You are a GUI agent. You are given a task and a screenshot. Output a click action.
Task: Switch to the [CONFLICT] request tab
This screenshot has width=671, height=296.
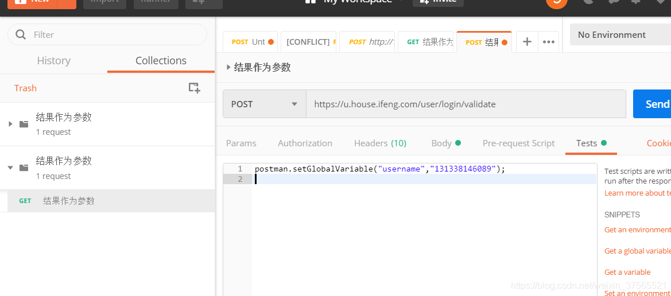pyautogui.click(x=309, y=42)
